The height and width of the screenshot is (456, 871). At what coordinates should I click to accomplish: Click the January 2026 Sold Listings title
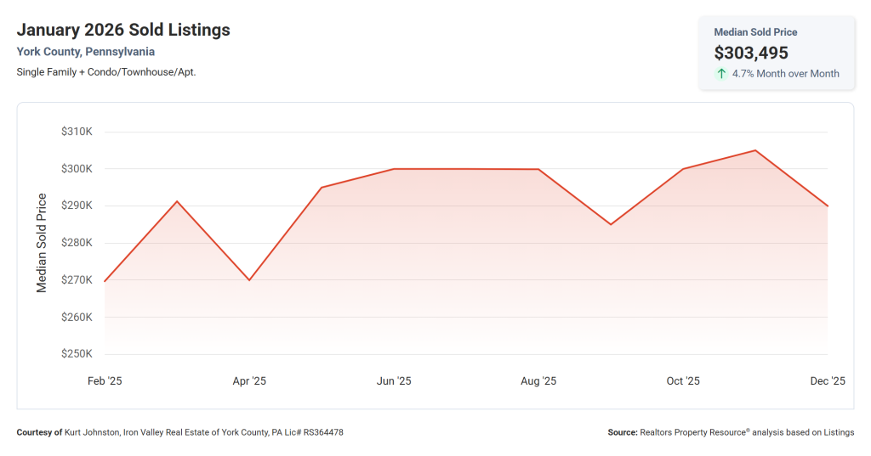(123, 30)
